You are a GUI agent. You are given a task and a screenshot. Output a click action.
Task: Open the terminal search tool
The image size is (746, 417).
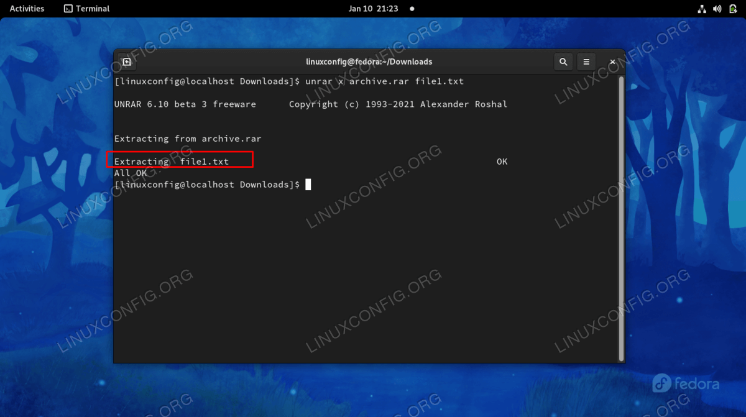coord(563,62)
